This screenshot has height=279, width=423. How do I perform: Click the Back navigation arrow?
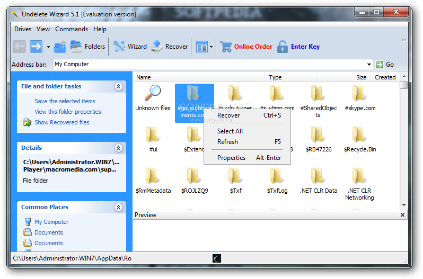(20, 47)
